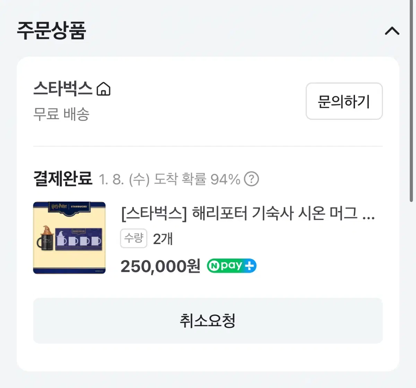Viewport: 416px width, 388px height.
Task: Request cancellation with 취소요청 button
Action: (x=208, y=321)
